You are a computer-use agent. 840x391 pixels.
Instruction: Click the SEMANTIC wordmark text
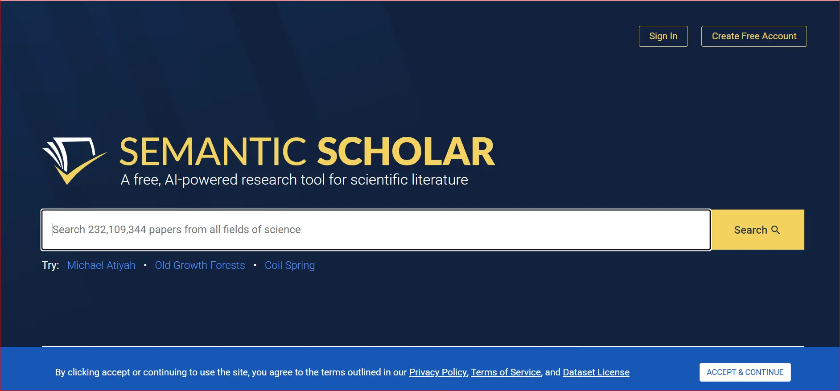pos(213,152)
